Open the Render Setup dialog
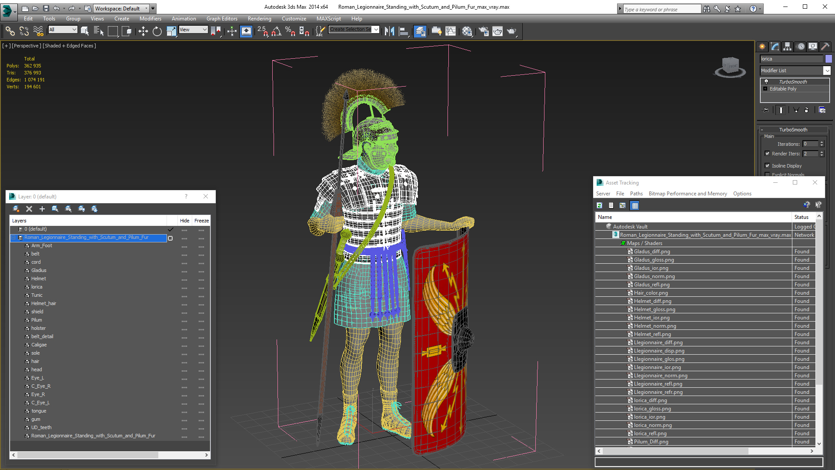This screenshot has width=835, height=470. click(484, 31)
